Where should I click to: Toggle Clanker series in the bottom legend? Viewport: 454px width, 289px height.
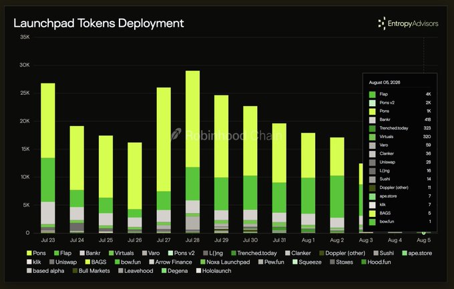[x=298, y=253]
